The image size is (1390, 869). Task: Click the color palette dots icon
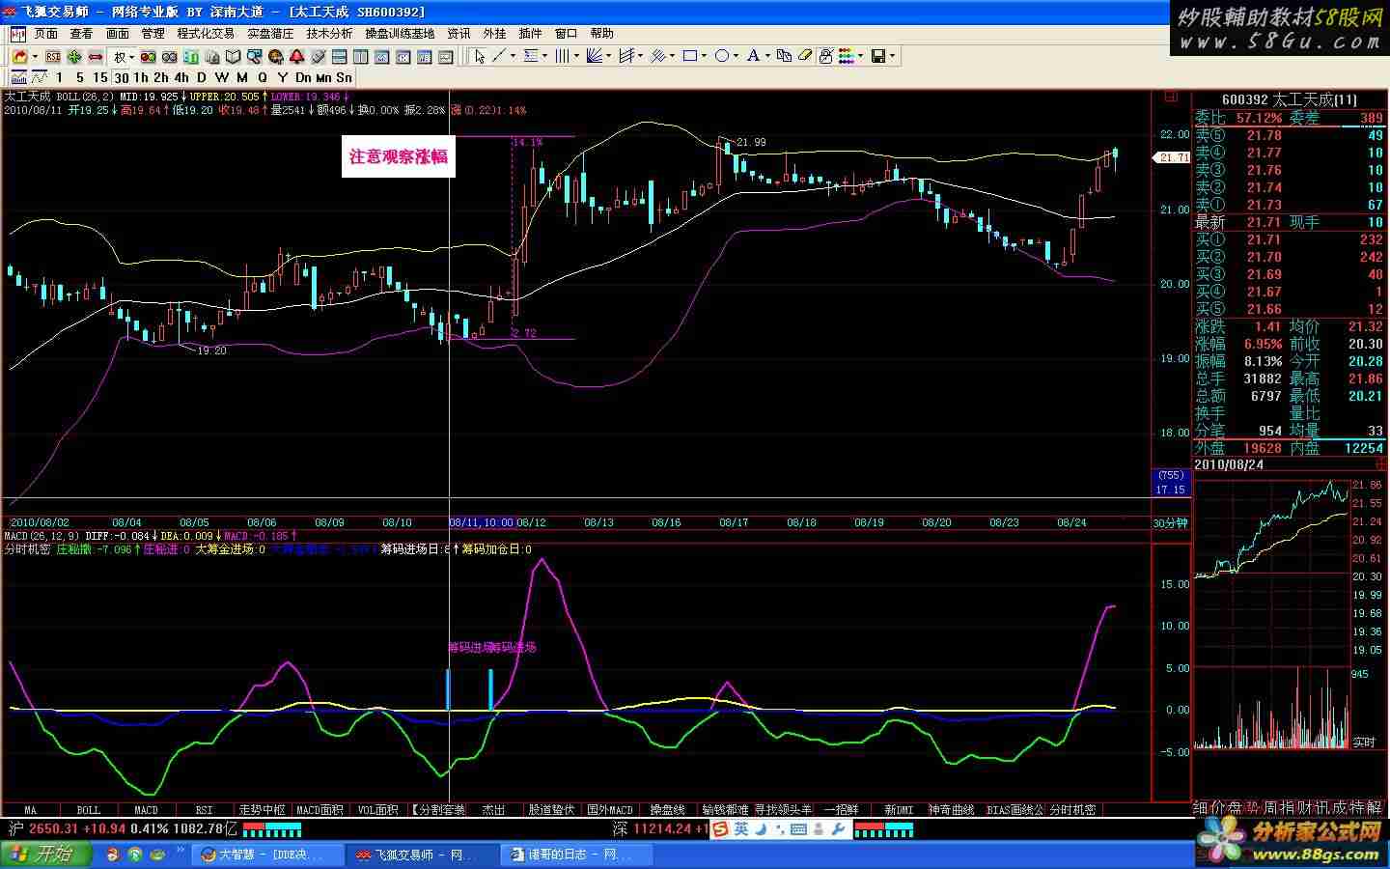pos(847,56)
